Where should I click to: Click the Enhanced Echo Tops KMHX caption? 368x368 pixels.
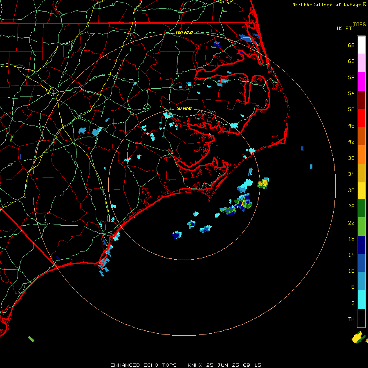pyautogui.click(x=186, y=365)
